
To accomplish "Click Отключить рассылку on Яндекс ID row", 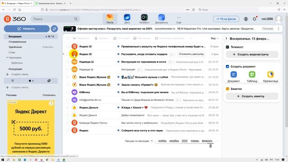I will tap(191, 54).
